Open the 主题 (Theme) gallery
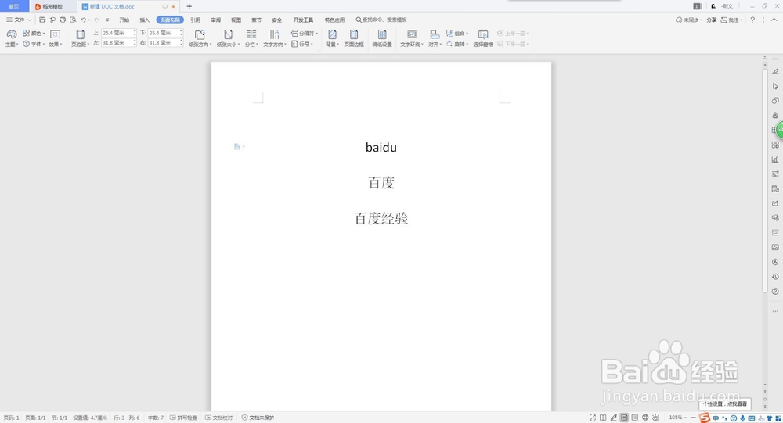 [x=12, y=38]
